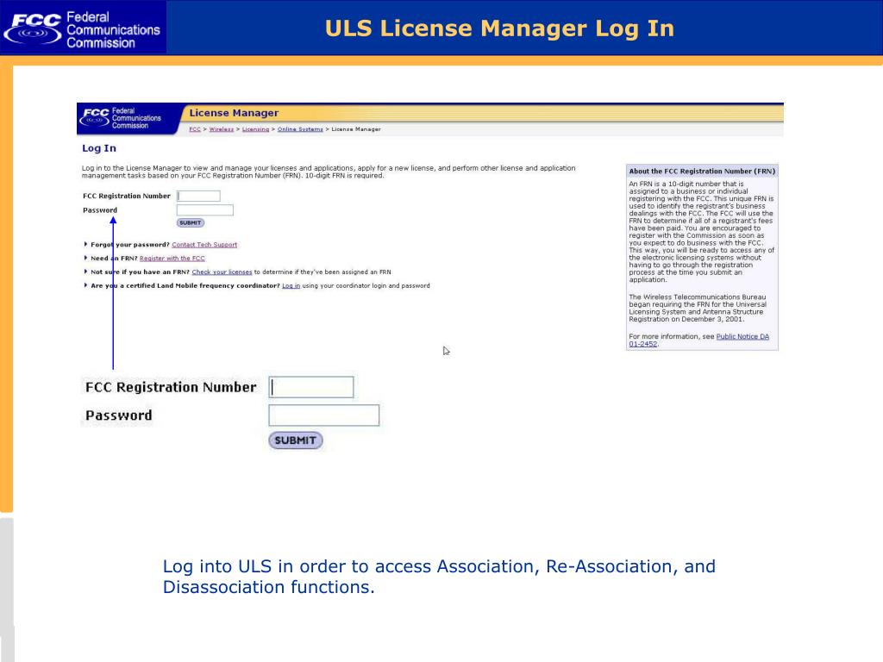The width and height of the screenshot is (883, 662).
Task: Click the enlarged Password field
Action: [x=324, y=415]
